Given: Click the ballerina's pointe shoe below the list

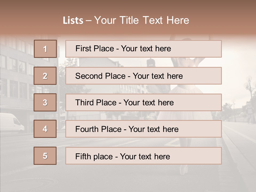Looking at the screenshot, I should point(183,170).
